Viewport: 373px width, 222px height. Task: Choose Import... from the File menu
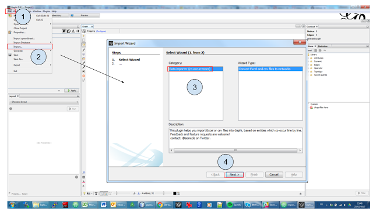(x=30, y=46)
